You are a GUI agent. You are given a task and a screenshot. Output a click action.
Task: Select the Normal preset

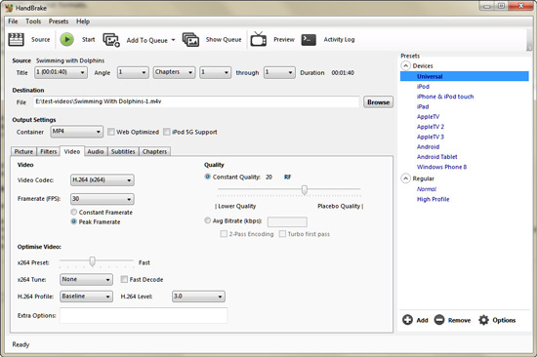pos(427,189)
